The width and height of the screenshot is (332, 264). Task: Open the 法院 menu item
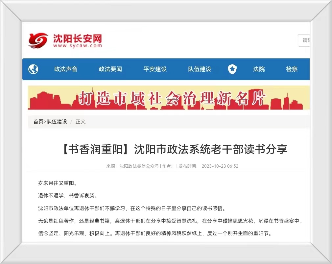tap(259, 69)
